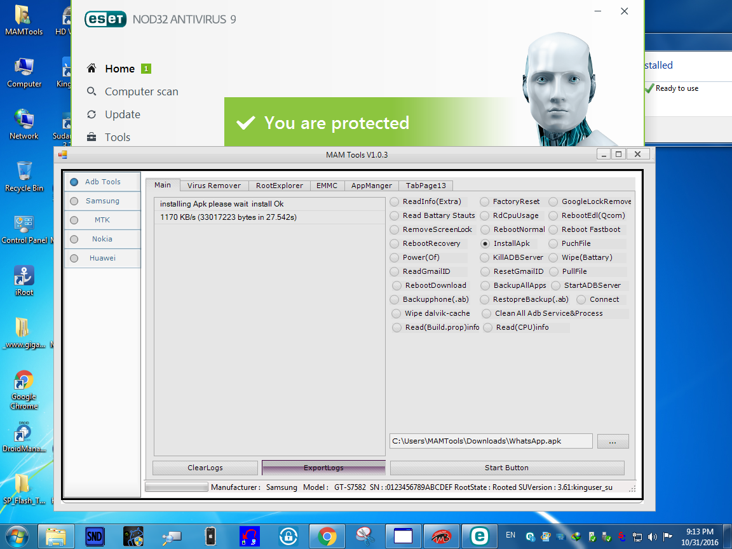
Task: Open File Explorer from the taskbar
Action: click(x=56, y=536)
